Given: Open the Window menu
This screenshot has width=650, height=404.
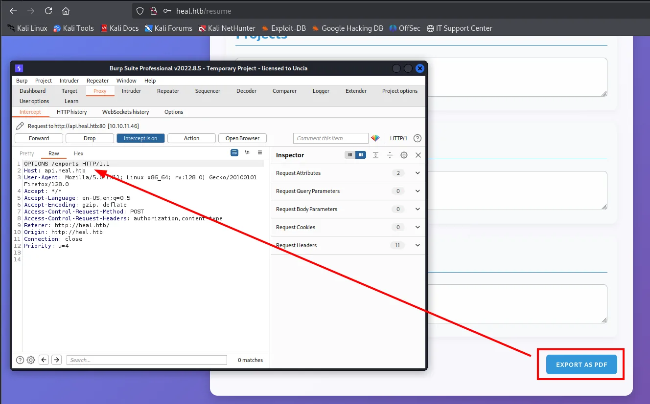Looking at the screenshot, I should tap(126, 81).
